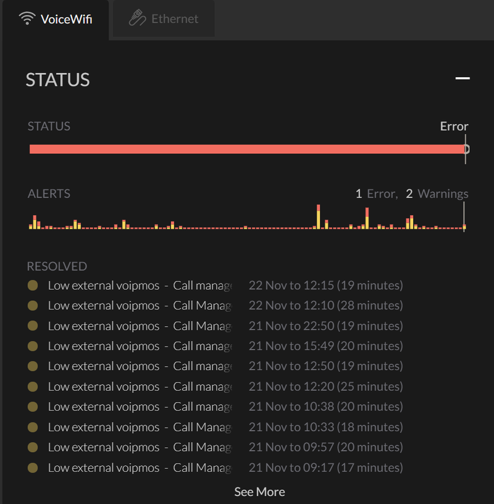Switch to the Ethernet tab
This screenshot has width=494, height=504.
[164, 19]
